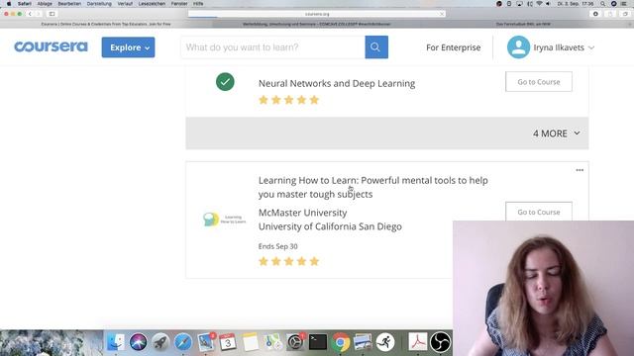The height and width of the screenshot is (356, 634).
Task: Open Mail app in the dock
Action: click(206, 342)
